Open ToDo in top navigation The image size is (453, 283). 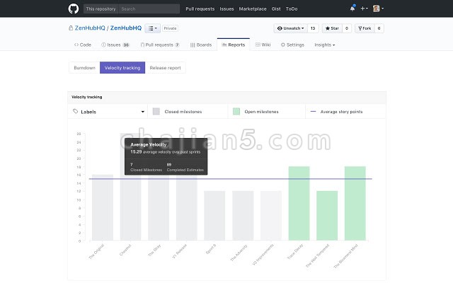(292, 9)
